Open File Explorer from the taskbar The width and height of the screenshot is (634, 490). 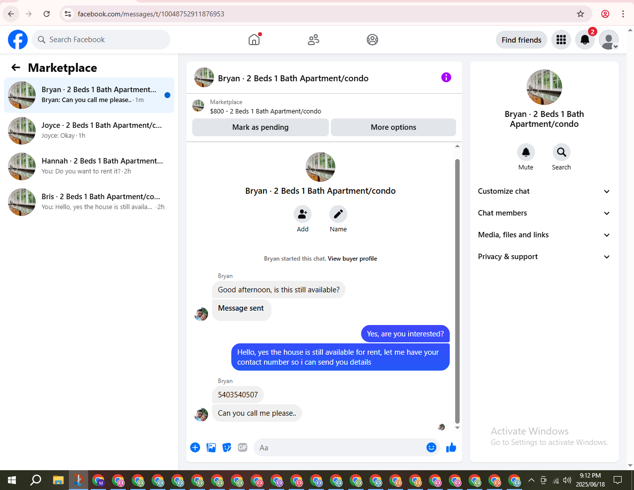[x=58, y=480]
